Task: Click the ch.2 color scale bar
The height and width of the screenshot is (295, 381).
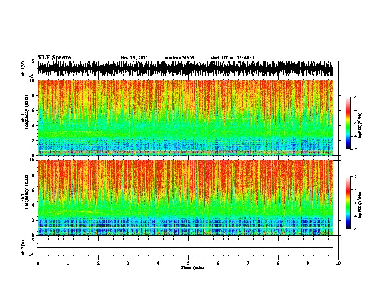Action: pyautogui.click(x=348, y=203)
